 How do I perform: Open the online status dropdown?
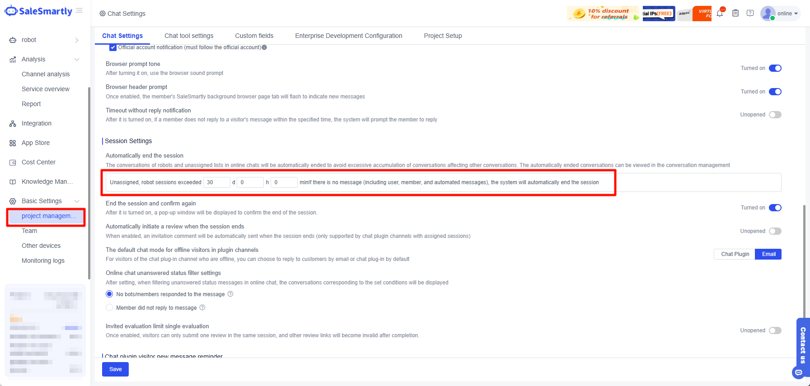[787, 14]
